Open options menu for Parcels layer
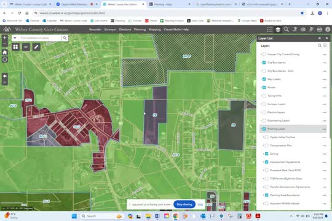332x221 pixels. point(324,88)
